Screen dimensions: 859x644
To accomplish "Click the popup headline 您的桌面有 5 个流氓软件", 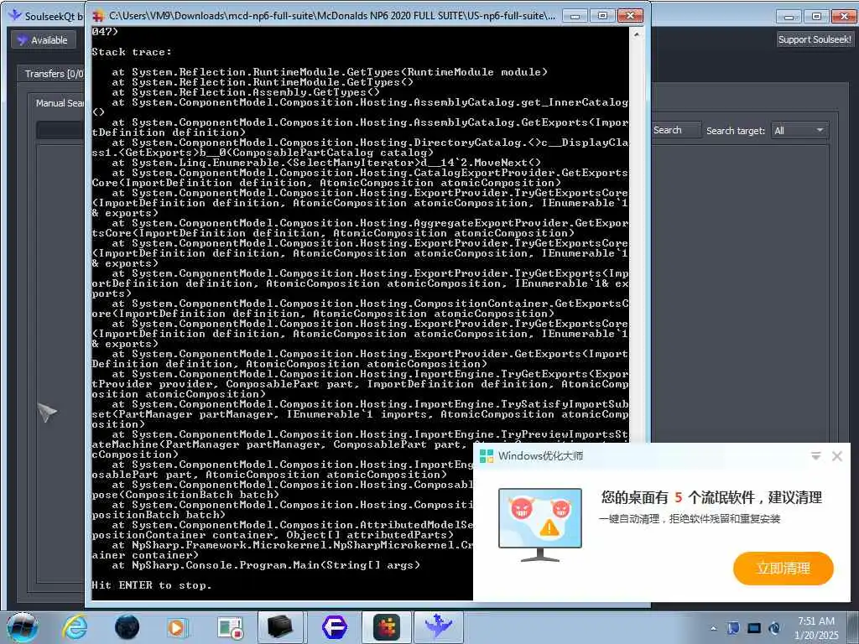I will (711, 497).
